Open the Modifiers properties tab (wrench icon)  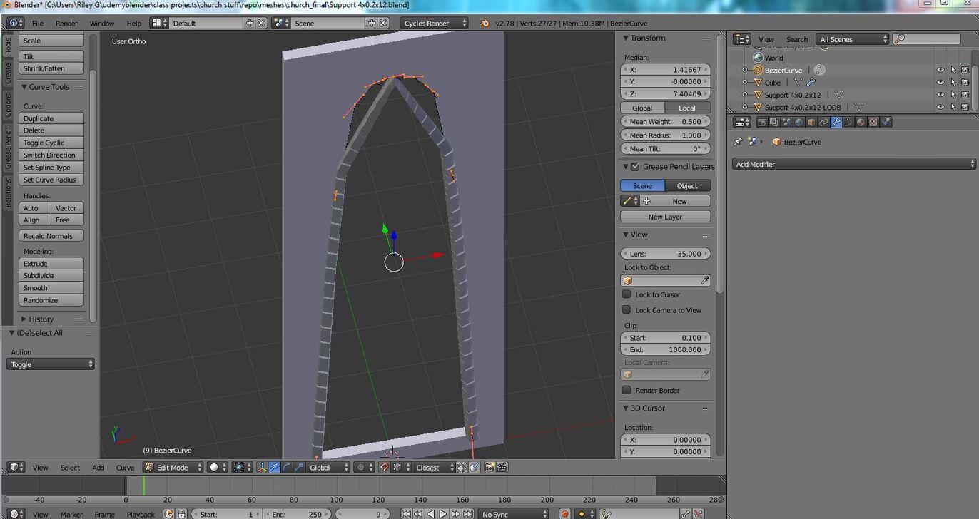836,123
